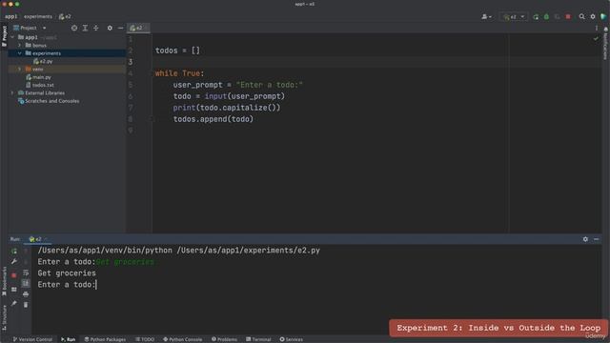Click the JetBrains toolbox icon at top right
Screen dimensions: 610x343
click(x=603, y=17)
